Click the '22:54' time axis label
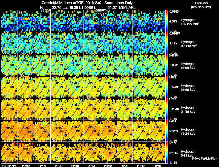219x167 pixels. pos(91,166)
